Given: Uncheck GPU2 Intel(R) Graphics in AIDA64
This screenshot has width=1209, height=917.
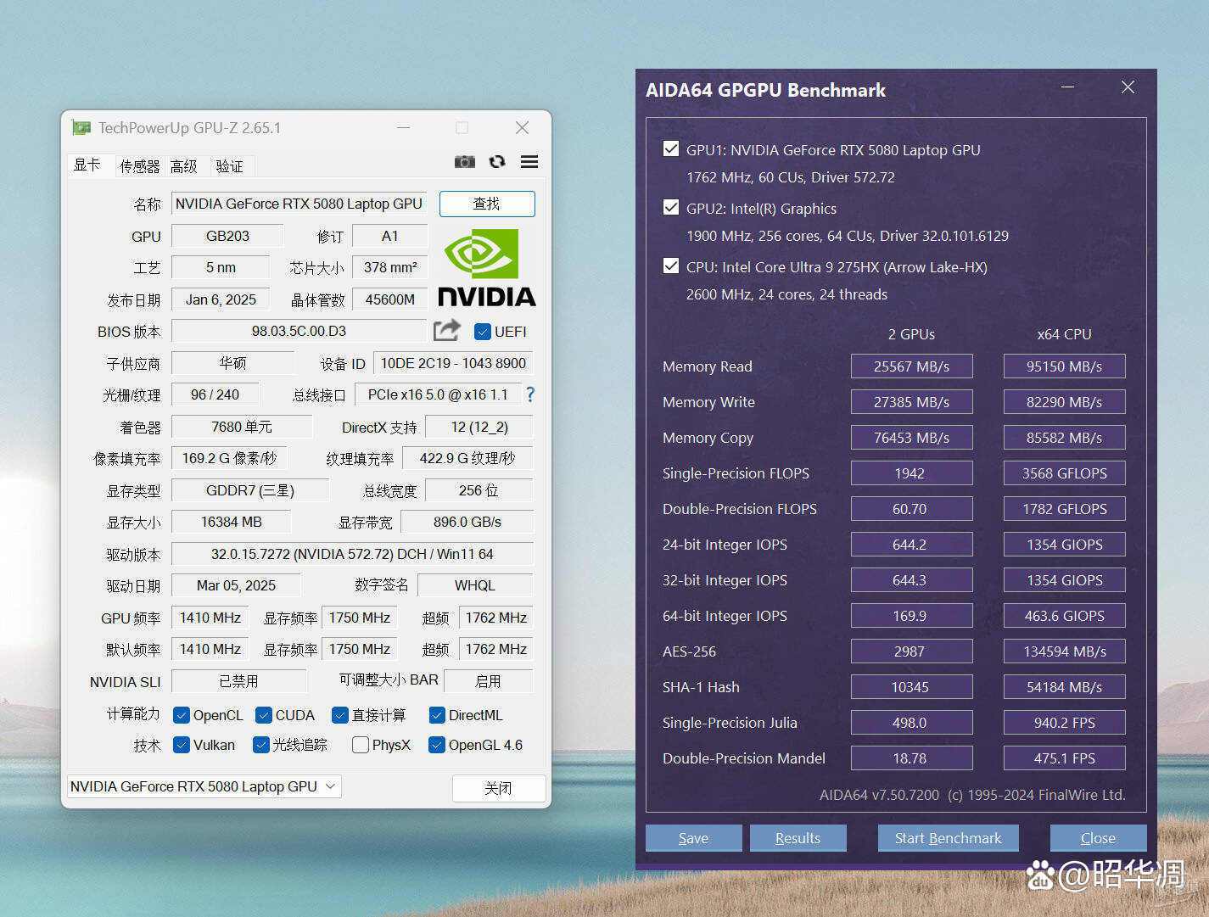Looking at the screenshot, I should (671, 208).
